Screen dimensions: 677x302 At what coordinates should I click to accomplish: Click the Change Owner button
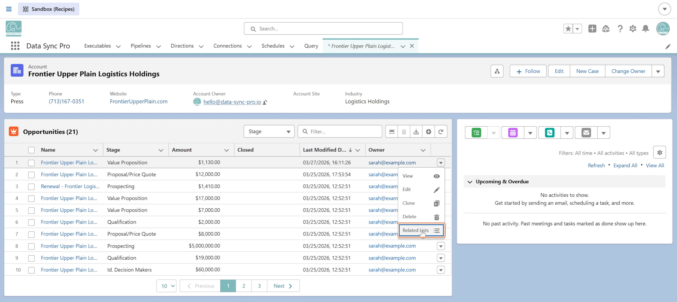pos(628,71)
